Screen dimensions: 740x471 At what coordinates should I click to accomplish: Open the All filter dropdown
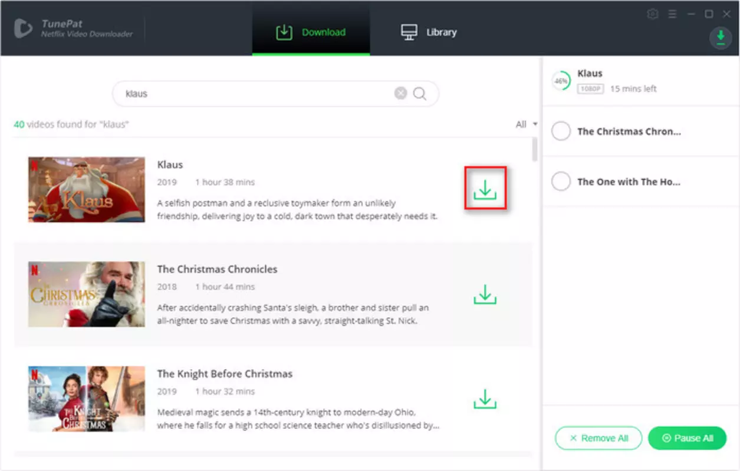click(527, 124)
